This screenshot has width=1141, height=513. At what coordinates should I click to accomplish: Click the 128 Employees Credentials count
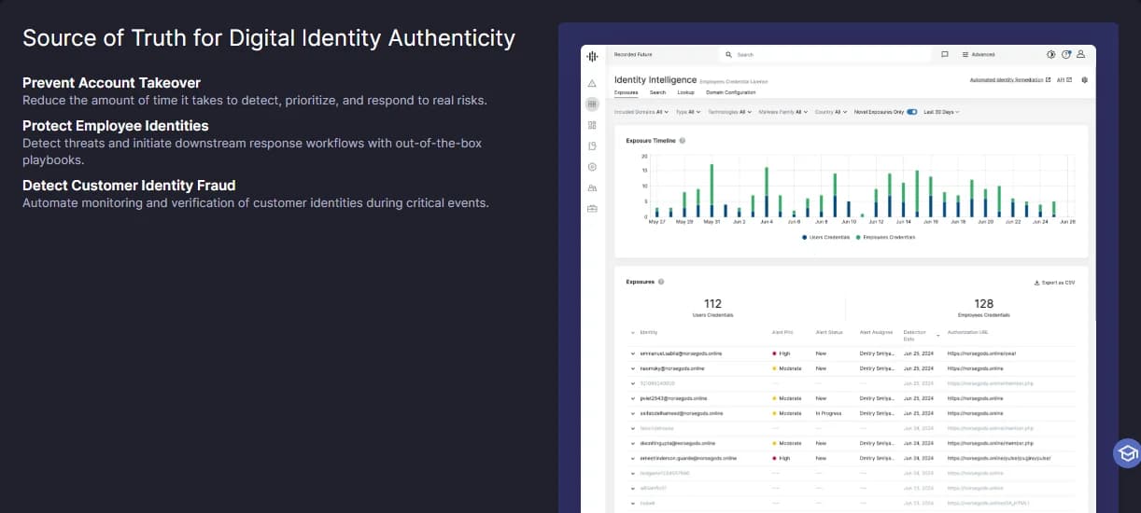pyautogui.click(x=983, y=304)
